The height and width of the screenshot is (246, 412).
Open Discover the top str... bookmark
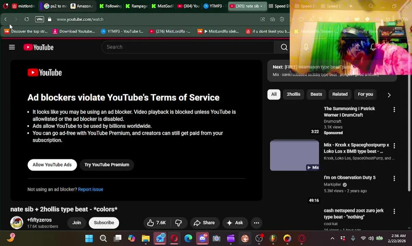pyautogui.click(x=26, y=31)
